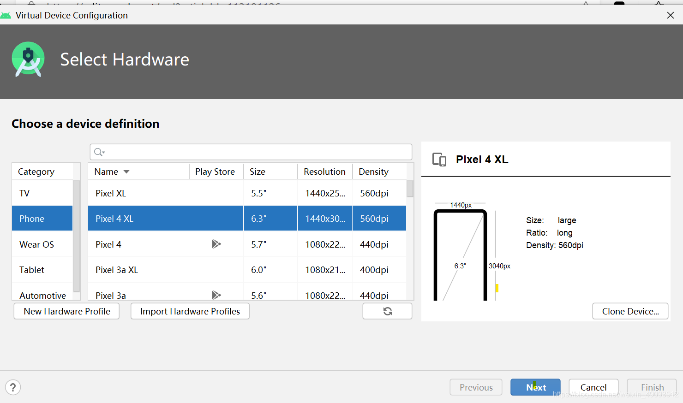Click the Category column header
This screenshot has width=683, height=403.
[42, 172]
